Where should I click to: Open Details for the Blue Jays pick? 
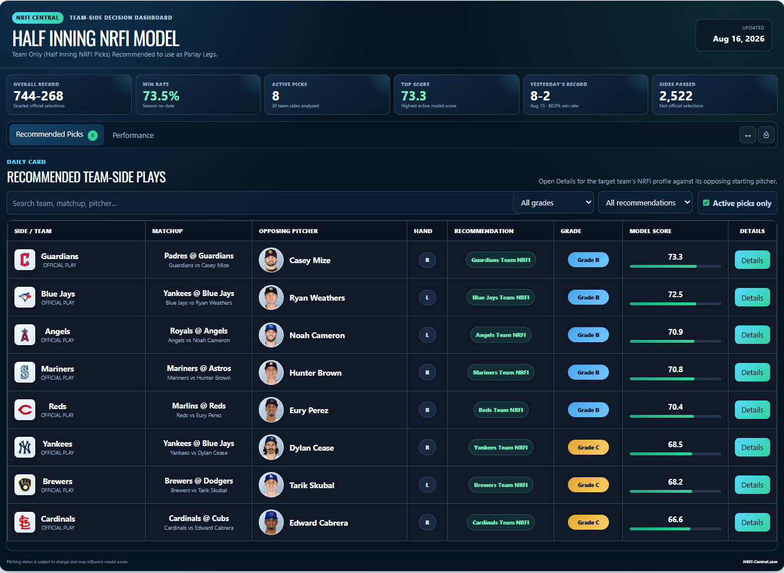point(752,298)
